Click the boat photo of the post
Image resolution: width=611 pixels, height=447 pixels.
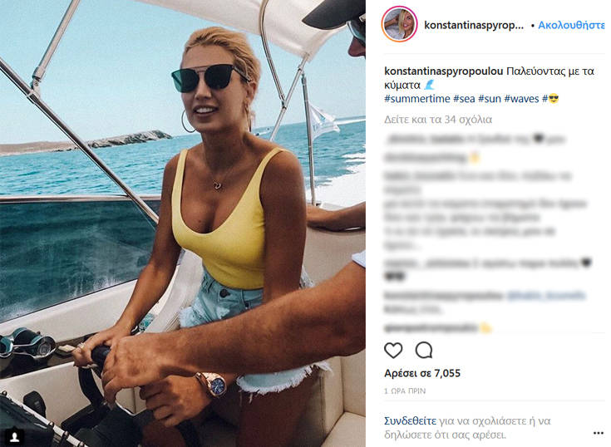[x=183, y=223]
